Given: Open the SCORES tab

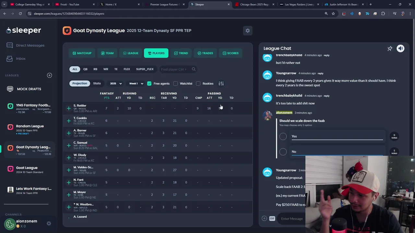Looking at the screenshot, I should 231,53.
